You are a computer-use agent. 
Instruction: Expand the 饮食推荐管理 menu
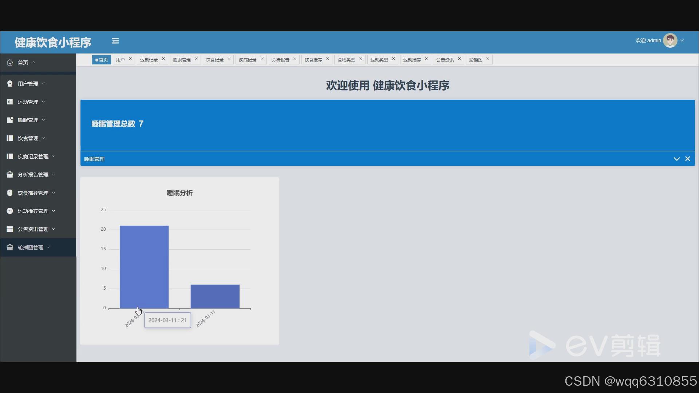coord(38,193)
